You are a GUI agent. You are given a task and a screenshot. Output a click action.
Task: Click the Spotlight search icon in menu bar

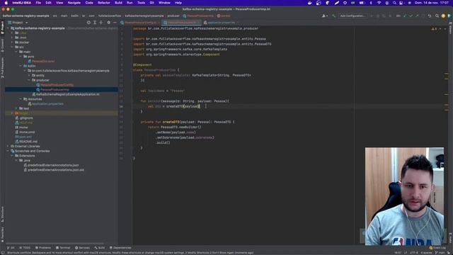click(x=394, y=3)
